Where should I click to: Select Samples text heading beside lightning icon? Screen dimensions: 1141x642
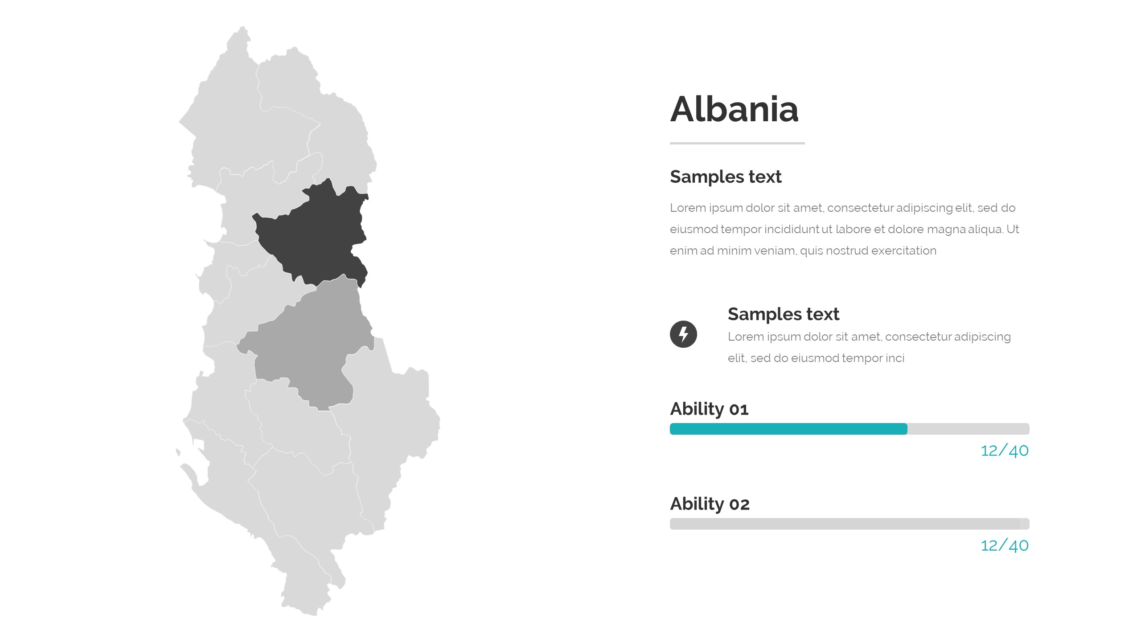click(x=784, y=314)
